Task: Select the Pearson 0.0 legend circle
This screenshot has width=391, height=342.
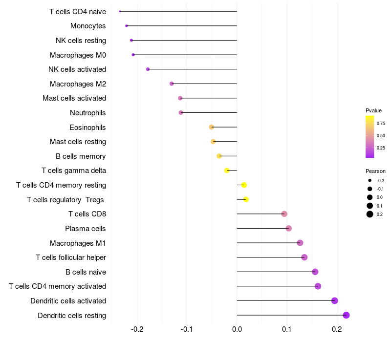Action: (370, 197)
